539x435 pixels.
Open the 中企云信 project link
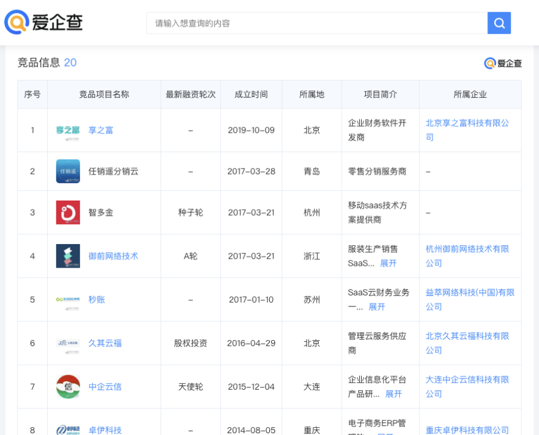click(105, 387)
